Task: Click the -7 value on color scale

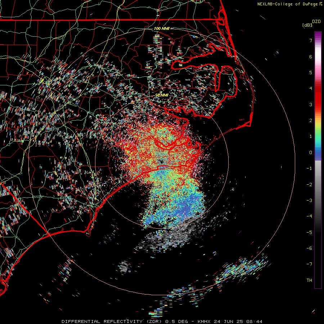Action: [309, 264]
